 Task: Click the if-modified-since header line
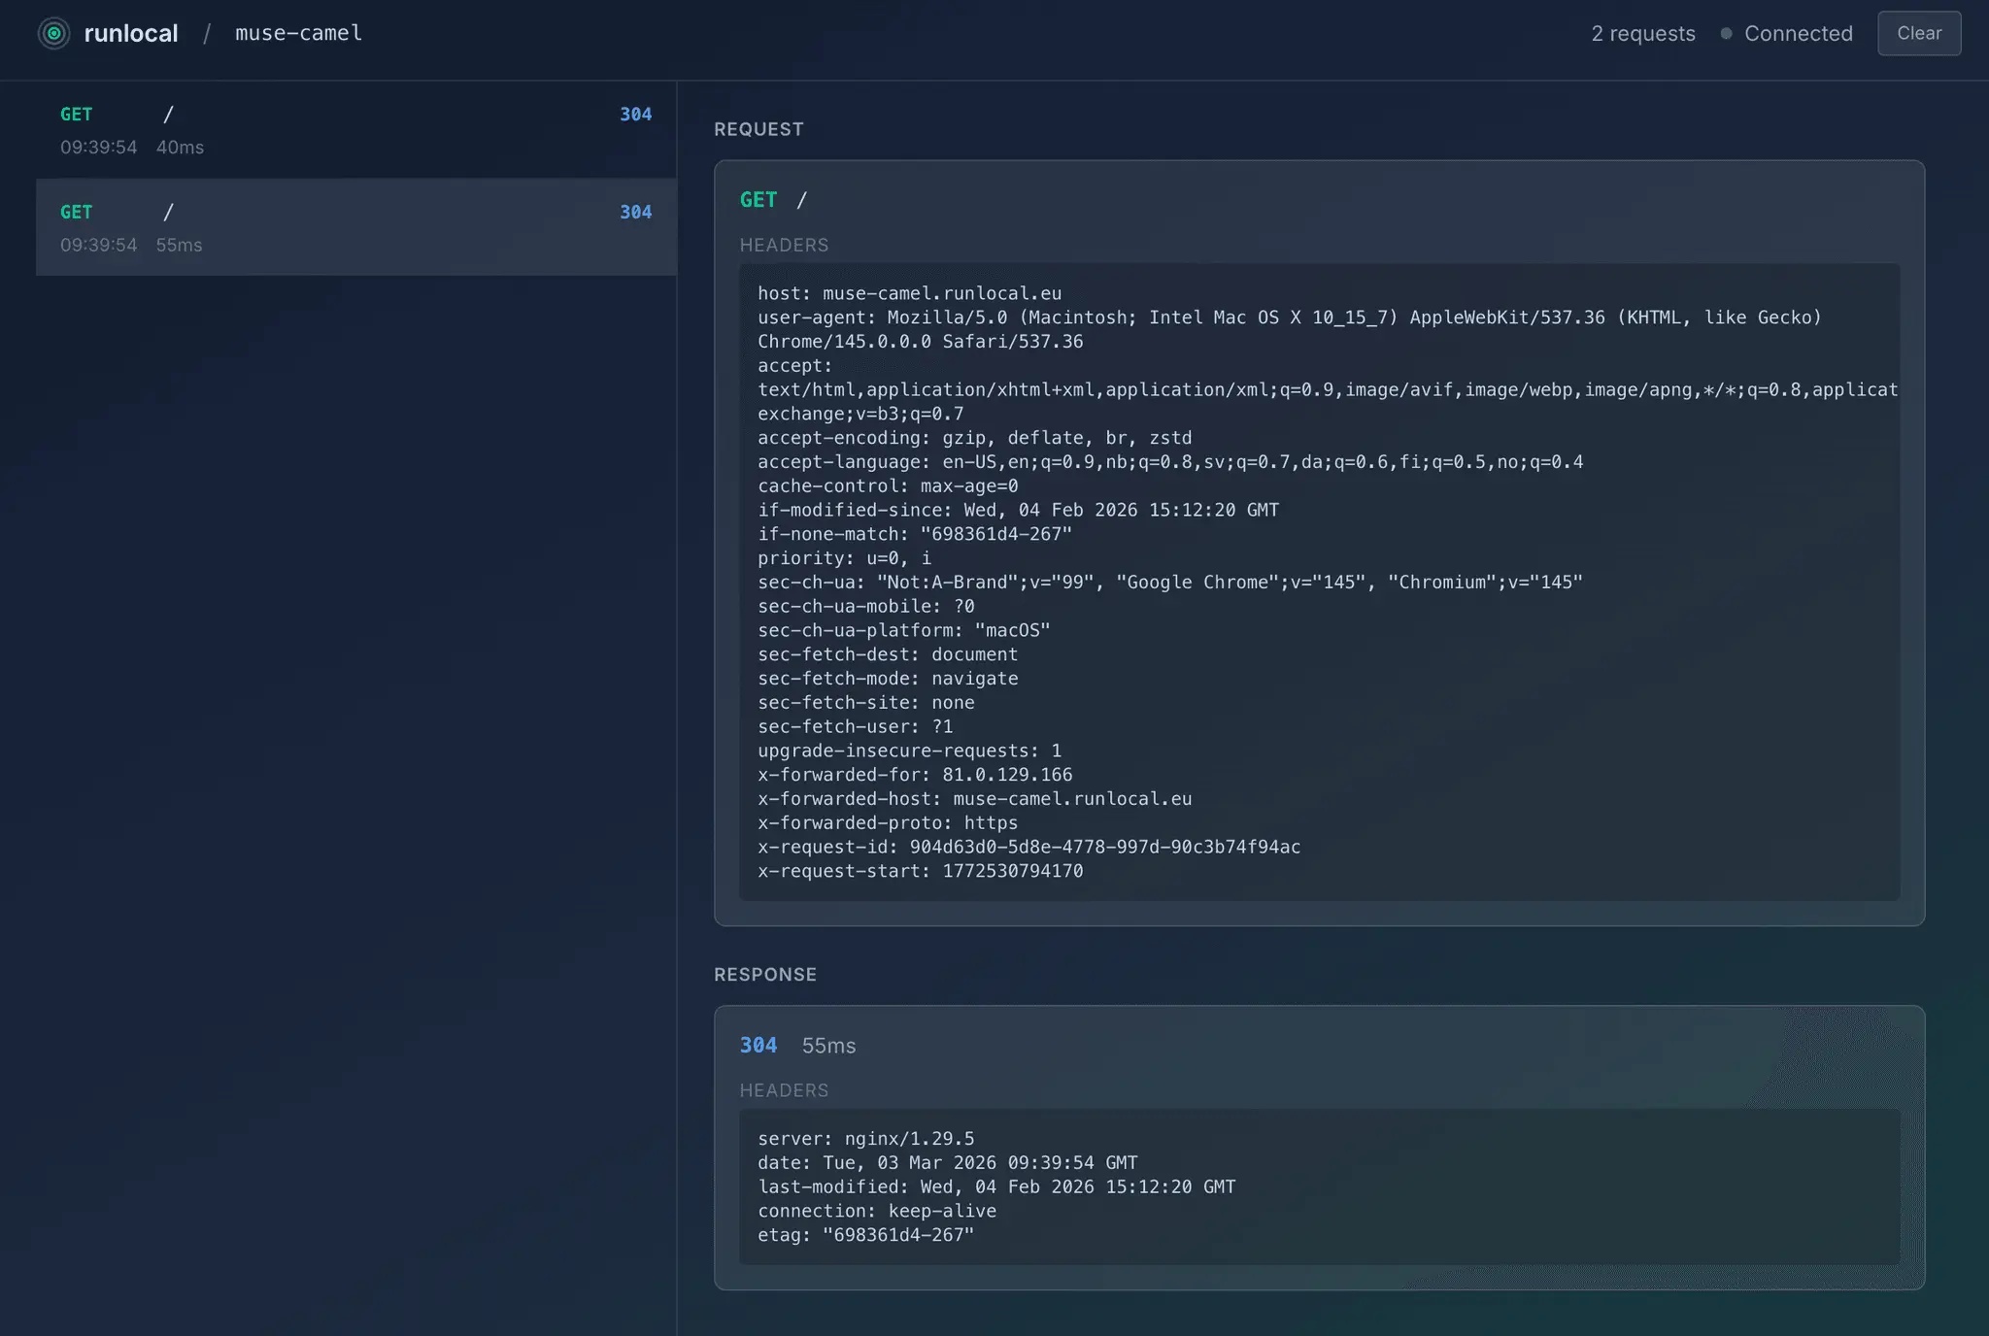tap(1018, 510)
